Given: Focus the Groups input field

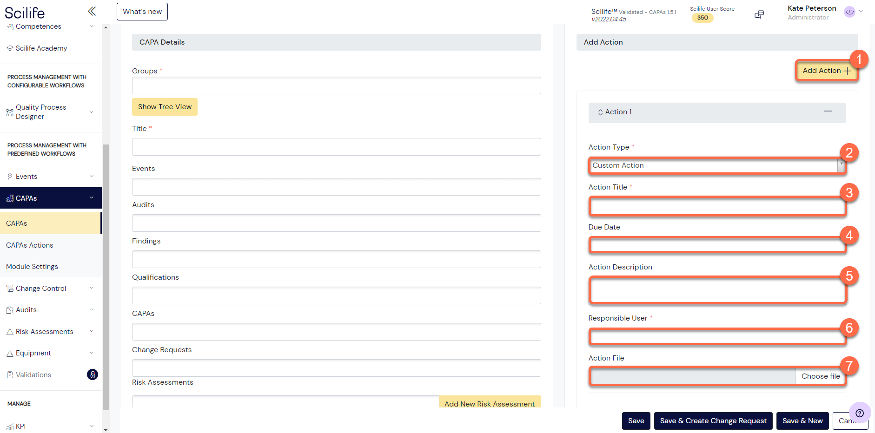Looking at the screenshot, I should pos(337,85).
